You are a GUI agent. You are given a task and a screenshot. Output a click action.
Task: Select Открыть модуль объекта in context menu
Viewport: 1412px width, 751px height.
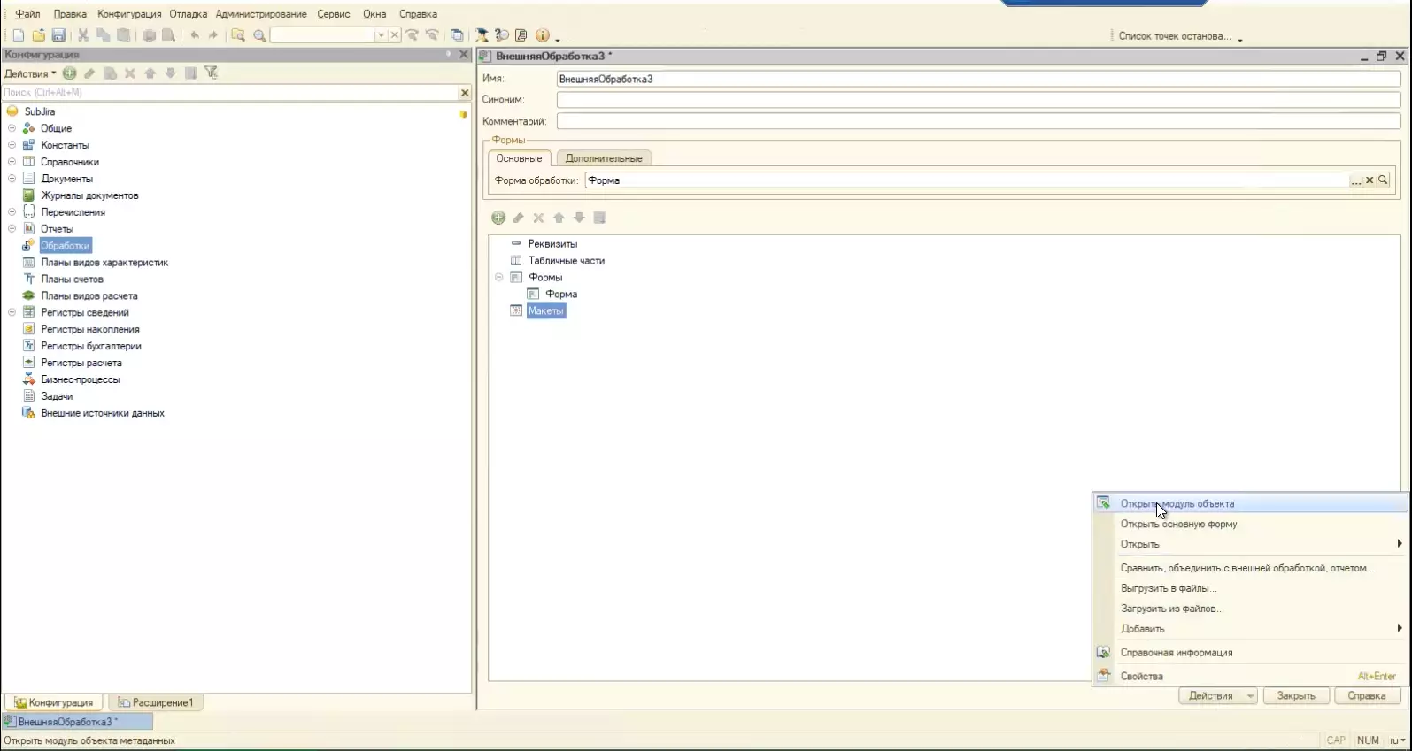coord(1177,504)
